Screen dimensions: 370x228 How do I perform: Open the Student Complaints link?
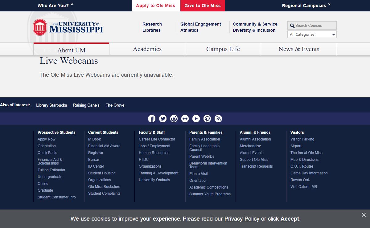104,193
